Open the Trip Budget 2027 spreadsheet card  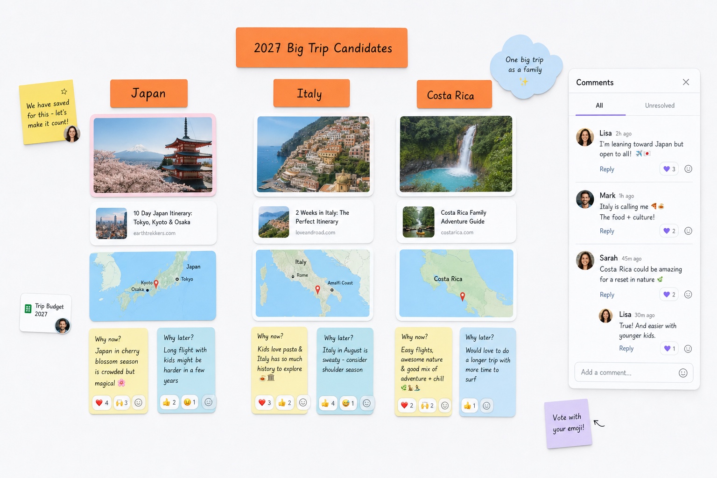[x=45, y=312]
